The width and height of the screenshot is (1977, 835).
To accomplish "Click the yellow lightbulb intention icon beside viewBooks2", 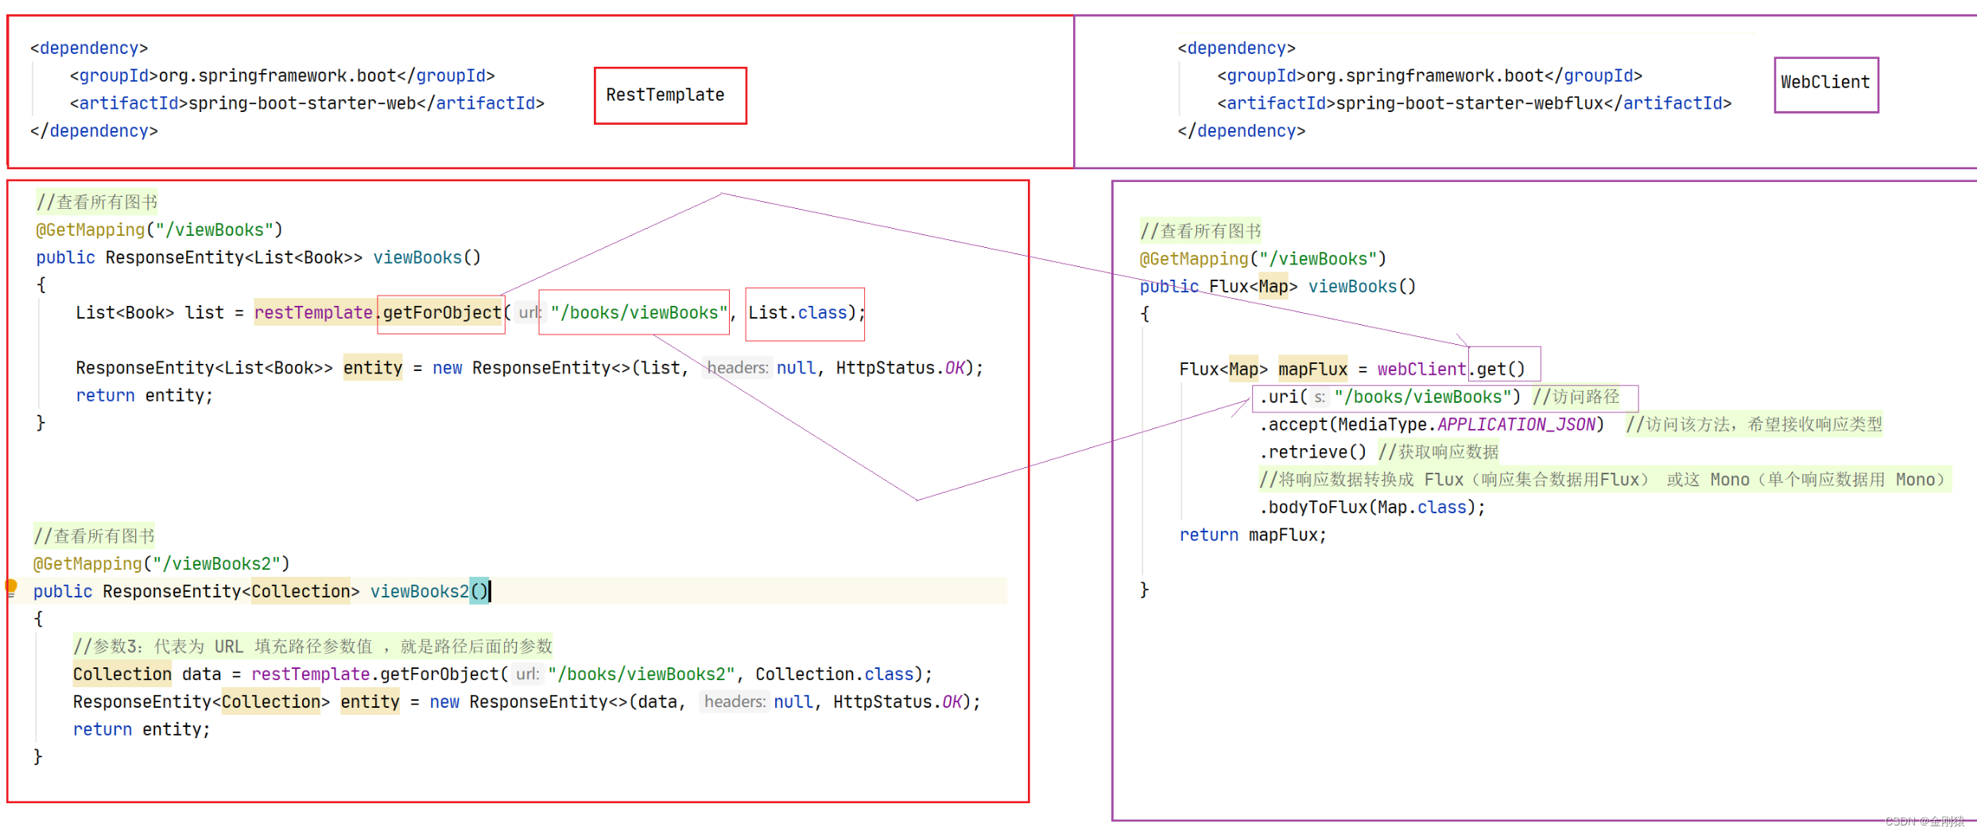I will (x=11, y=588).
